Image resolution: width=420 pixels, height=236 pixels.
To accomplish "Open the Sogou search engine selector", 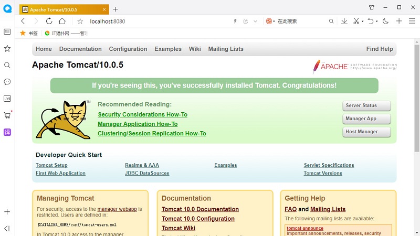I will [270, 21].
